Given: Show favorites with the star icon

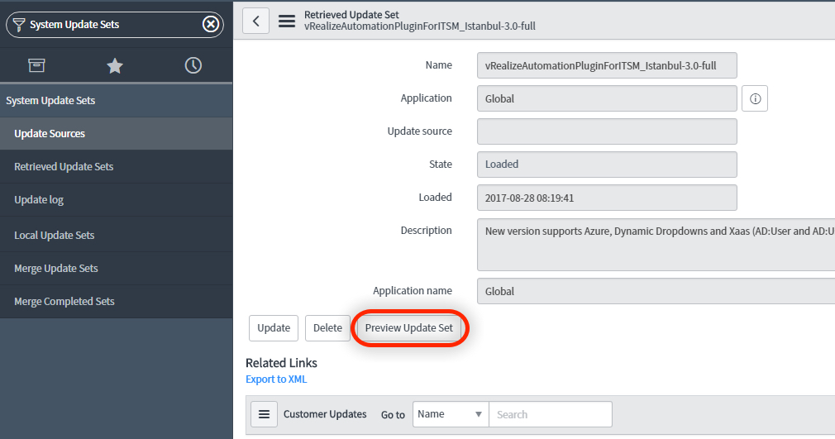Looking at the screenshot, I should 115,65.
